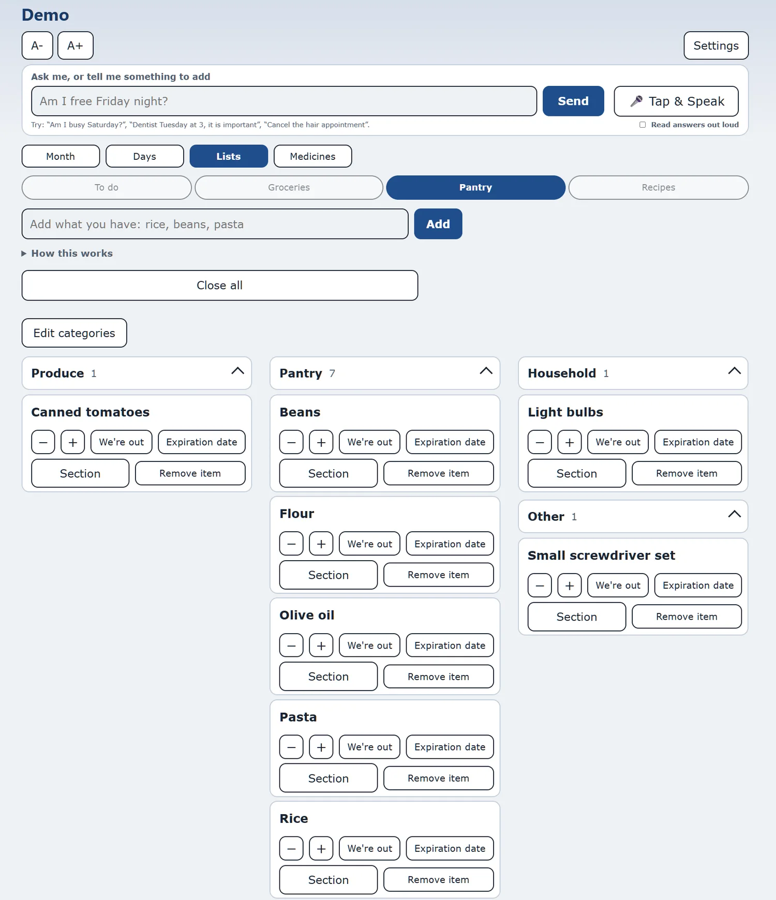Increase Rice quantity with plus button
Screen dimensions: 776x900
point(321,849)
